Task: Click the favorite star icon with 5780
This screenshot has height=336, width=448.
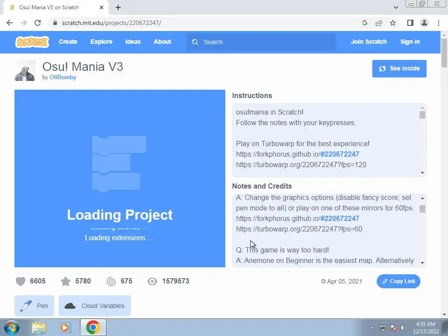Action: click(66, 281)
